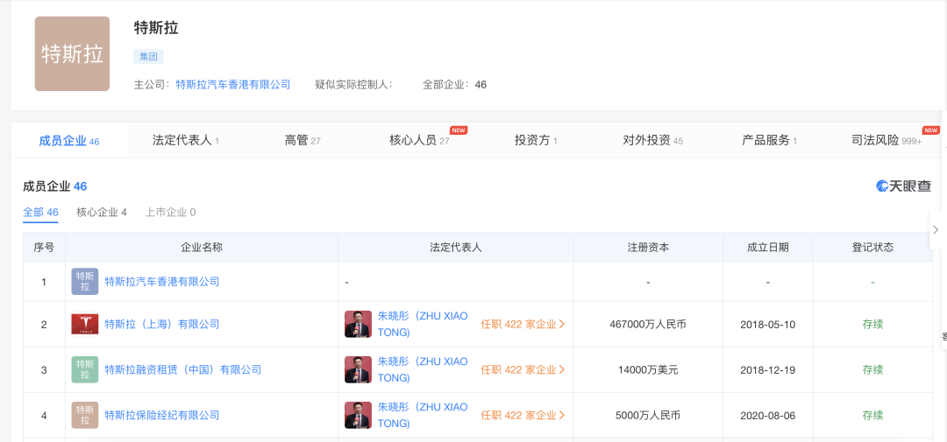This screenshot has height=442, width=947.
Task: Click green logo of 特斯拉融资租赁 row
Action: pyautogui.click(x=84, y=369)
